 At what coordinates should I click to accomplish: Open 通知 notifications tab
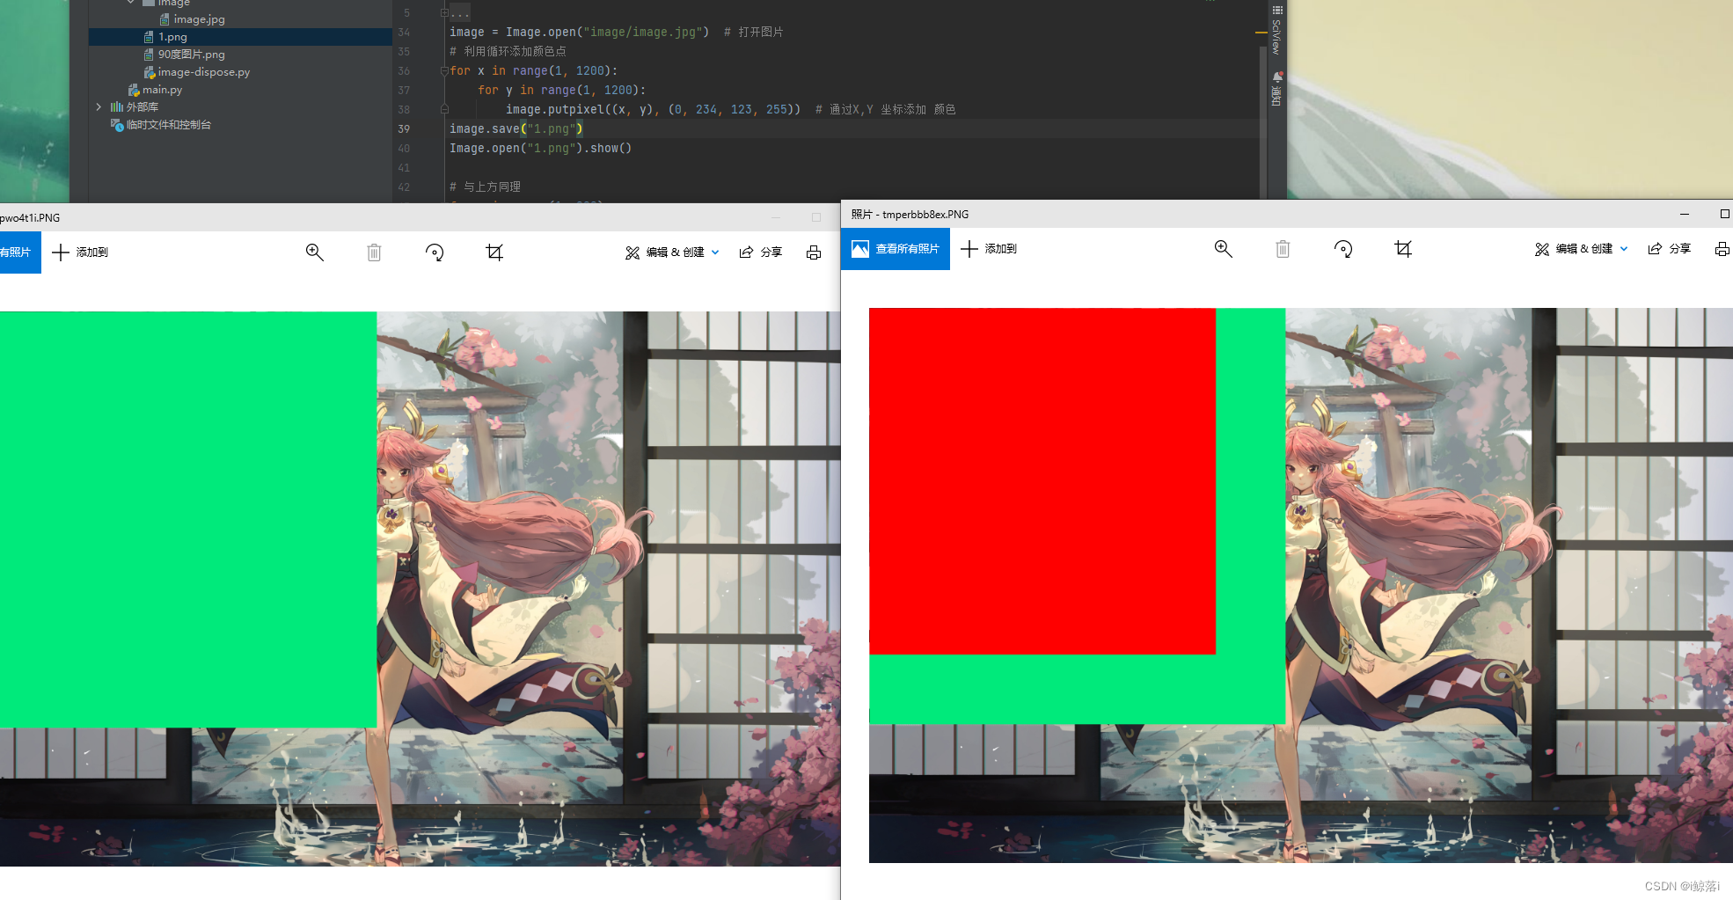pos(1276,89)
